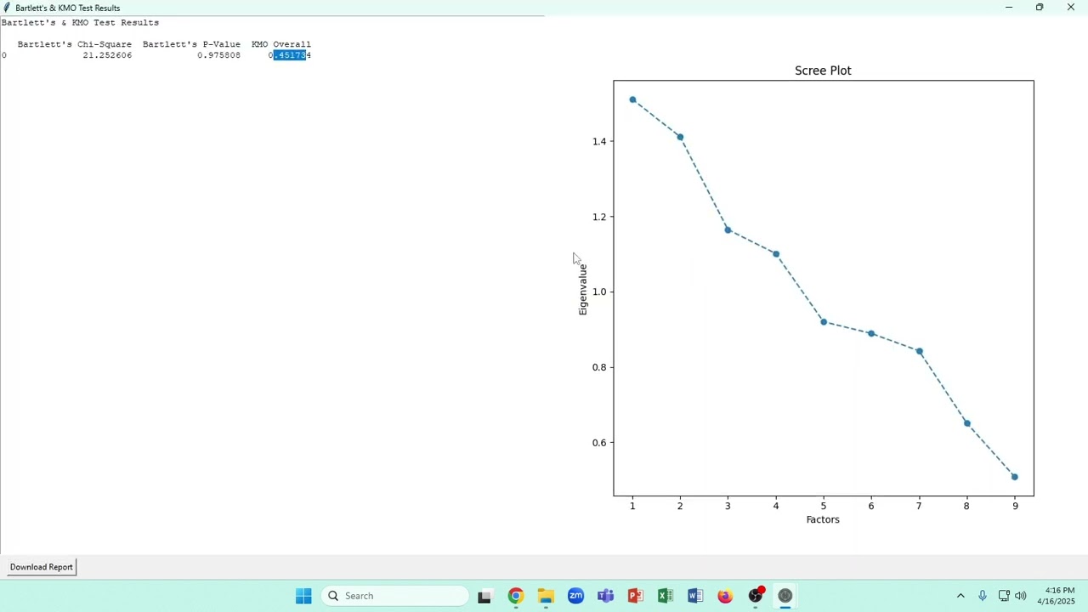Viewport: 1088px width, 612px height.
Task: Expand the hidden system tray icons chevron
Action: (x=960, y=596)
